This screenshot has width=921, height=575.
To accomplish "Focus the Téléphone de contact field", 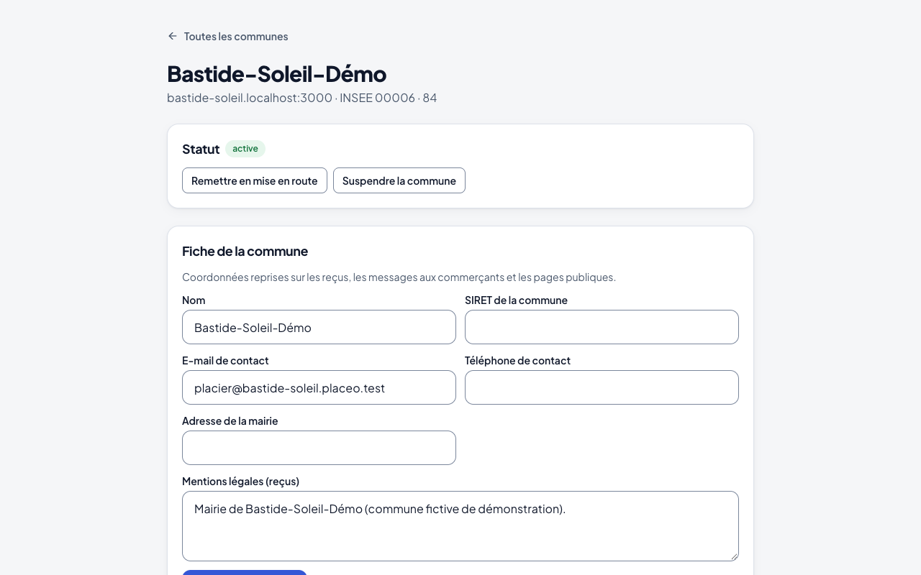I will [x=602, y=387].
